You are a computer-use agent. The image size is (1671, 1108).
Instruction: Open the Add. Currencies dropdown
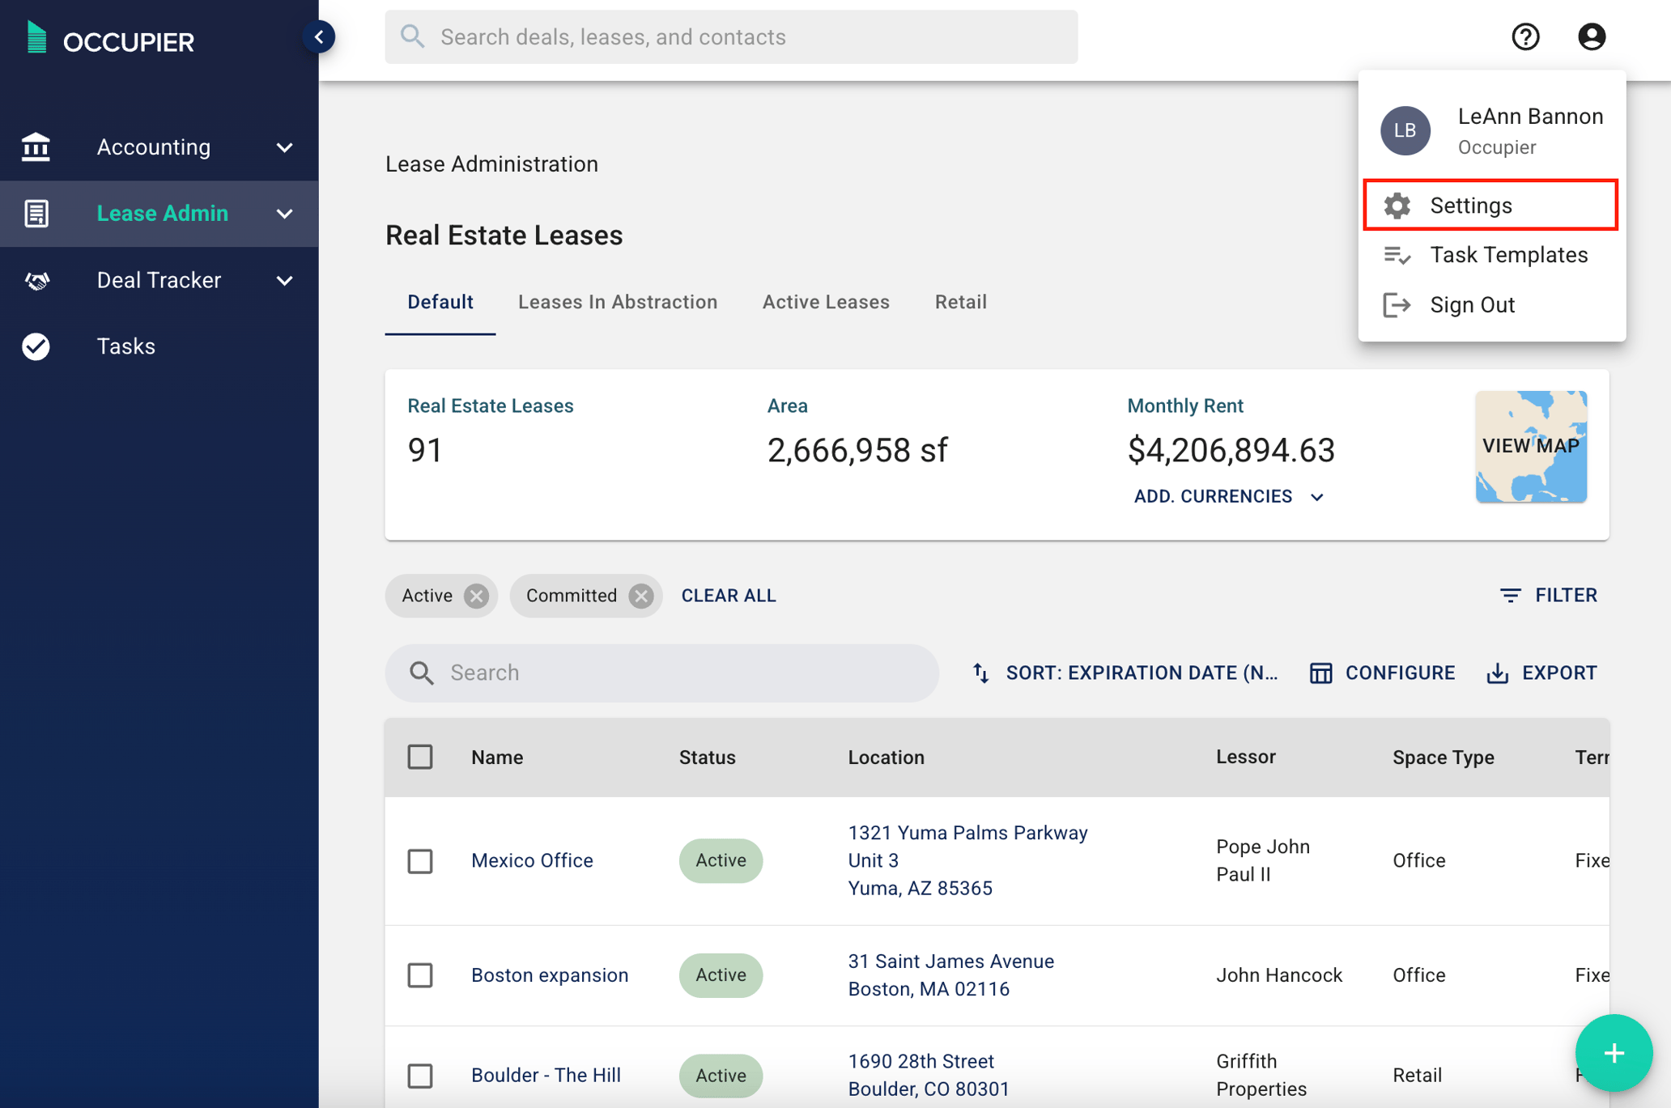[1228, 496]
